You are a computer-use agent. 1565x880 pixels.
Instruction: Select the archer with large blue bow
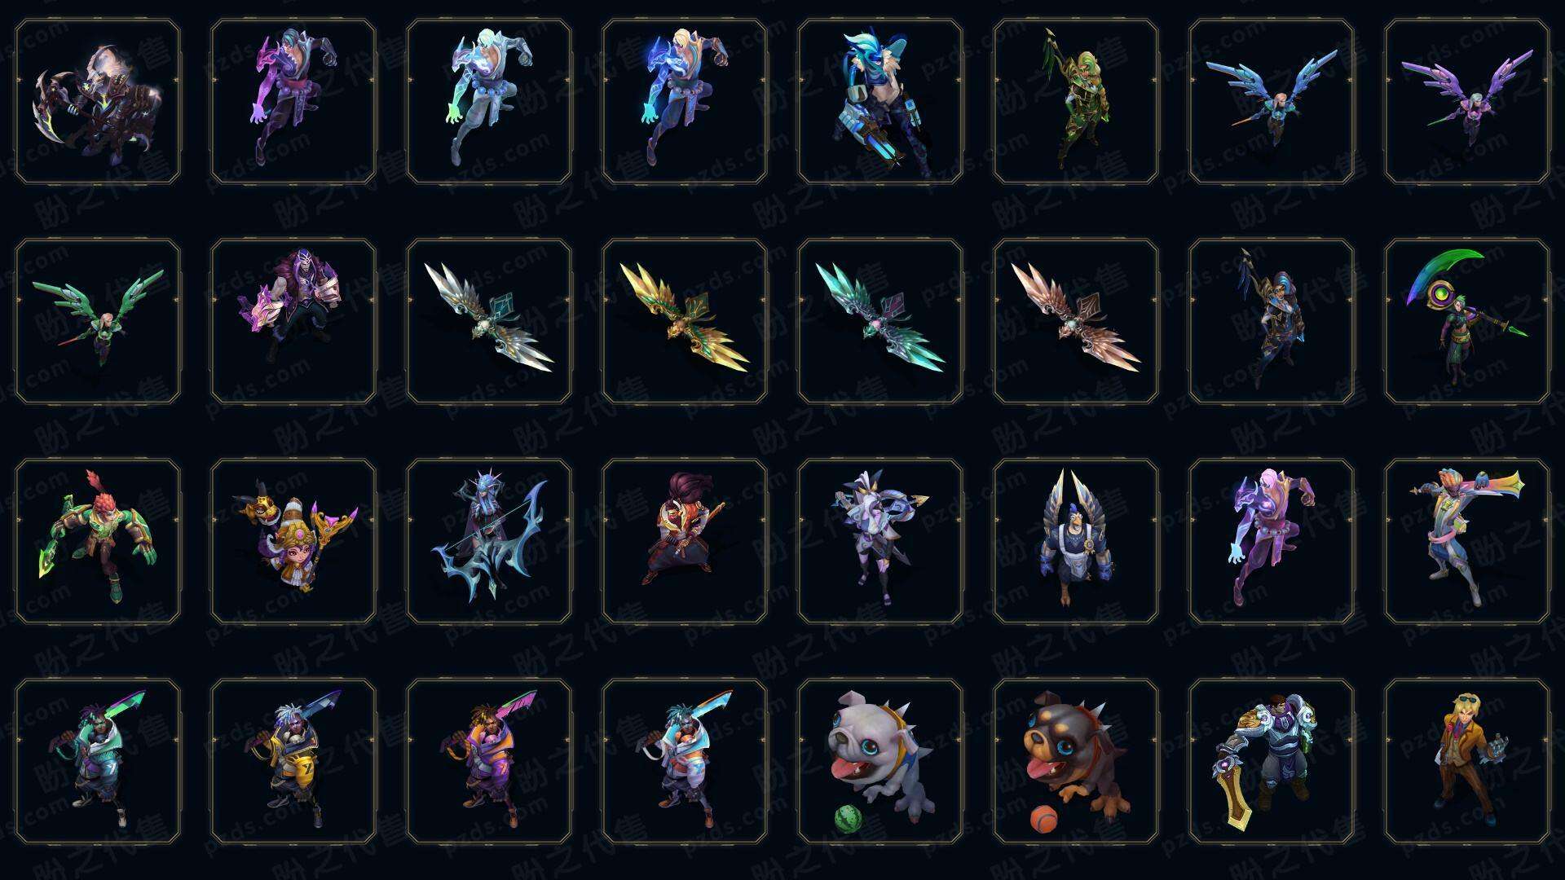(x=489, y=541)
